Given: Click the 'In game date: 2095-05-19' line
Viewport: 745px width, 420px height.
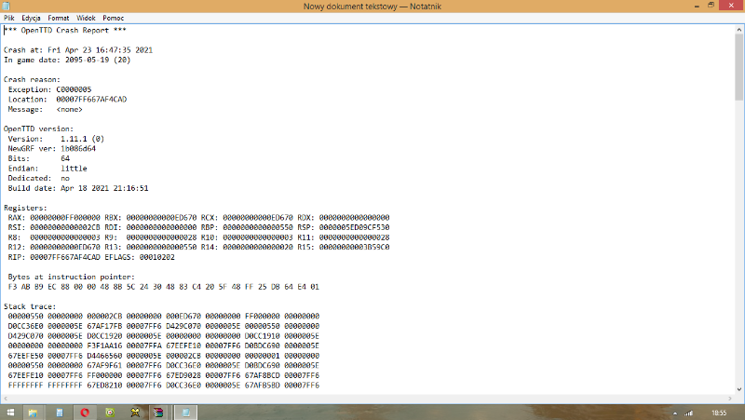Looking at the screenshot, I should point(67,60).
